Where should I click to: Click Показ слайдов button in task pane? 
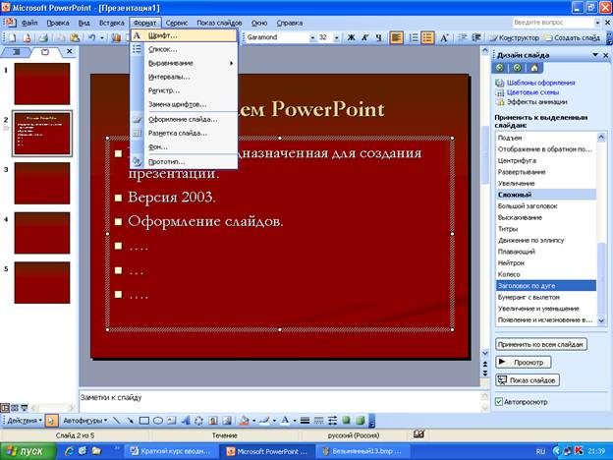tap(528, 380)
